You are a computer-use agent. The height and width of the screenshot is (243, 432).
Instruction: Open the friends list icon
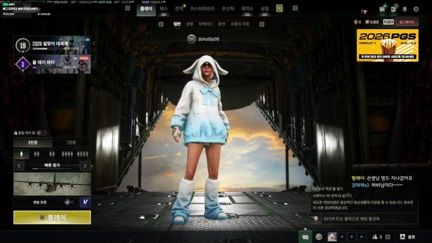375,236
